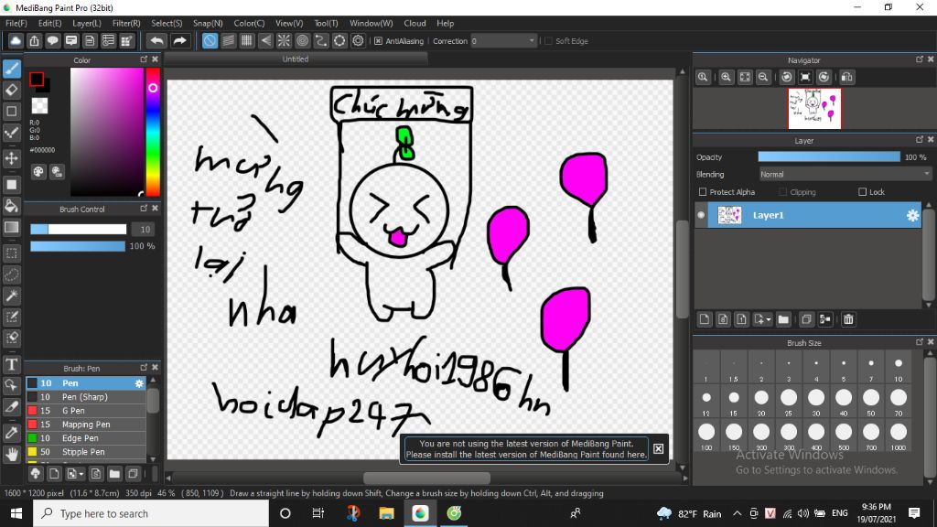Enable the curve snap guide

[x=321, y=40]
